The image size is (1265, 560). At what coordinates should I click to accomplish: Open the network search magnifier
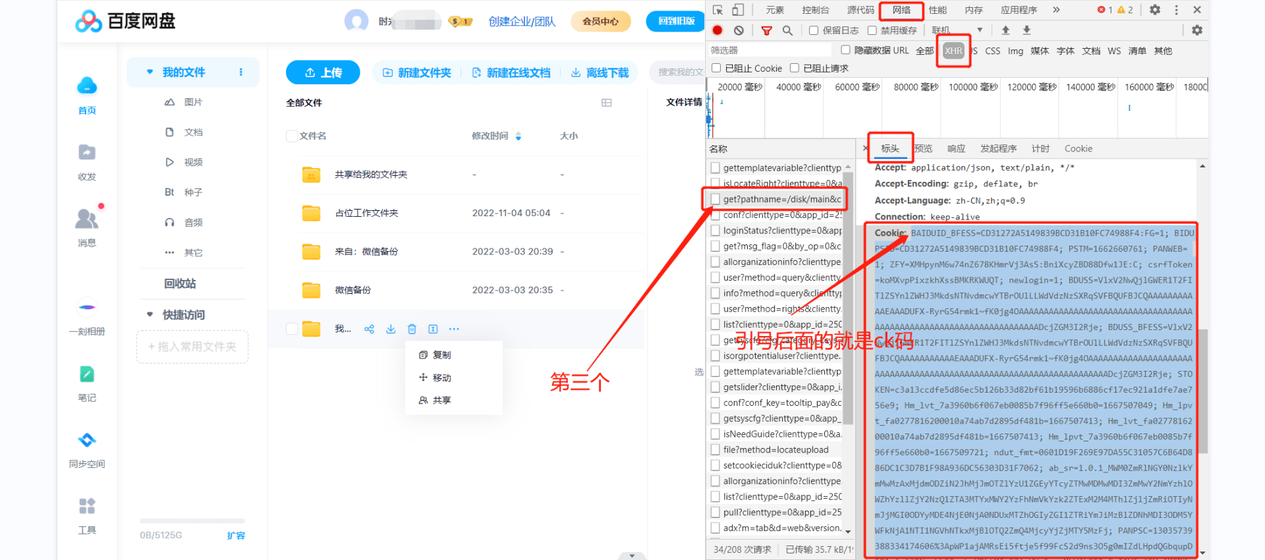(x=787, y=30)
